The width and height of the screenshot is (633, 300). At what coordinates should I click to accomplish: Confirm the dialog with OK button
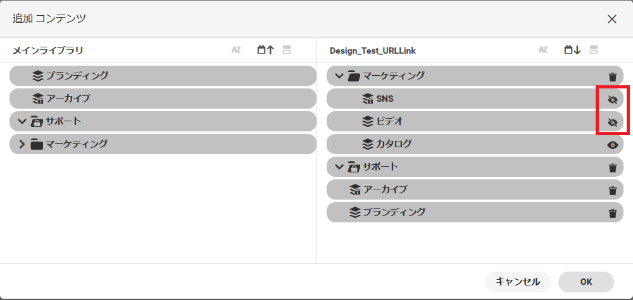click(586, 282)
